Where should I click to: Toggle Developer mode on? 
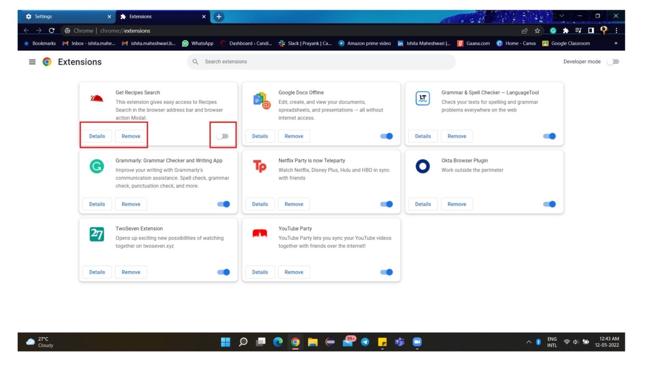[x=613, y=62]
